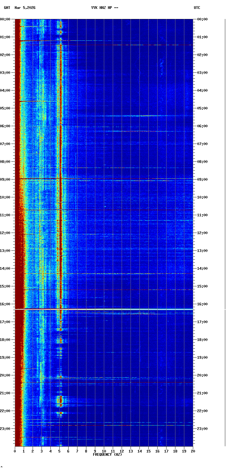Select the 12:00 label on right axis

(202, 233)
